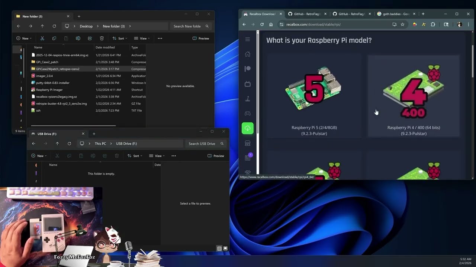Open View dropdown in New folder (3) window
The height and width of the screenshot is (267, 476).
click(x=142, y=38)
